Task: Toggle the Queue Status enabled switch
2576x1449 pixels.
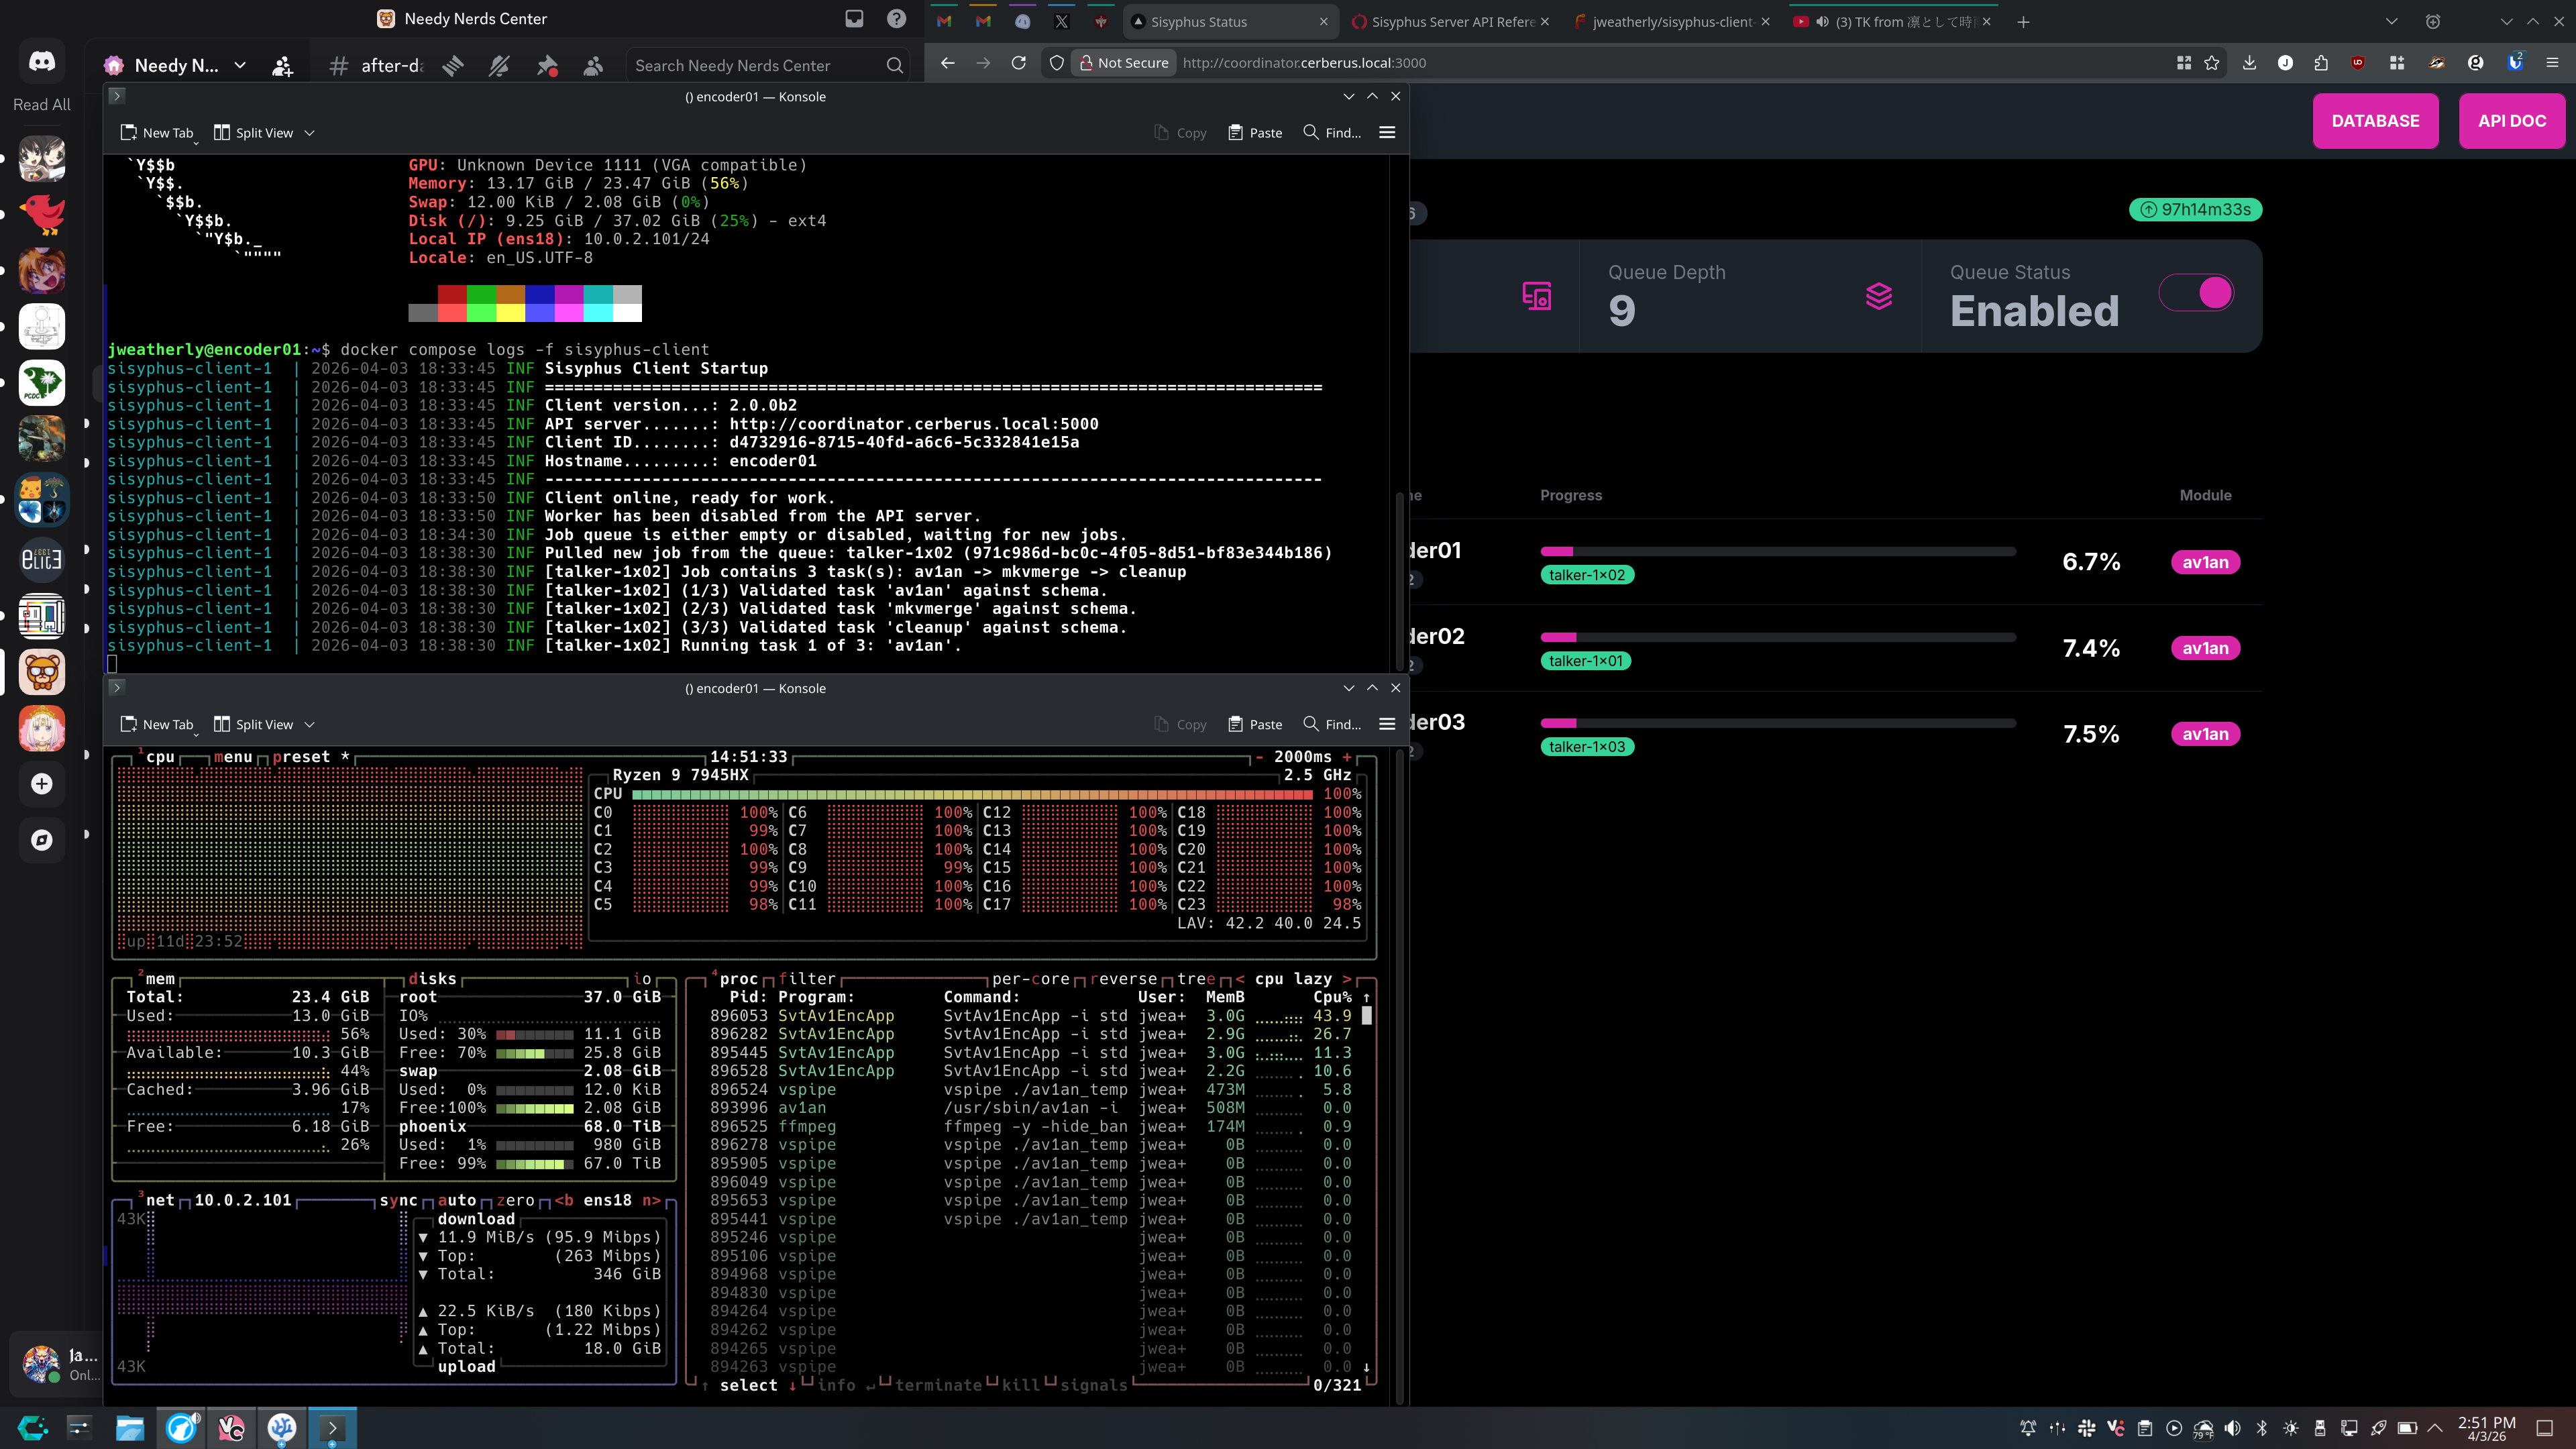Action: (x=2196, y=293)
